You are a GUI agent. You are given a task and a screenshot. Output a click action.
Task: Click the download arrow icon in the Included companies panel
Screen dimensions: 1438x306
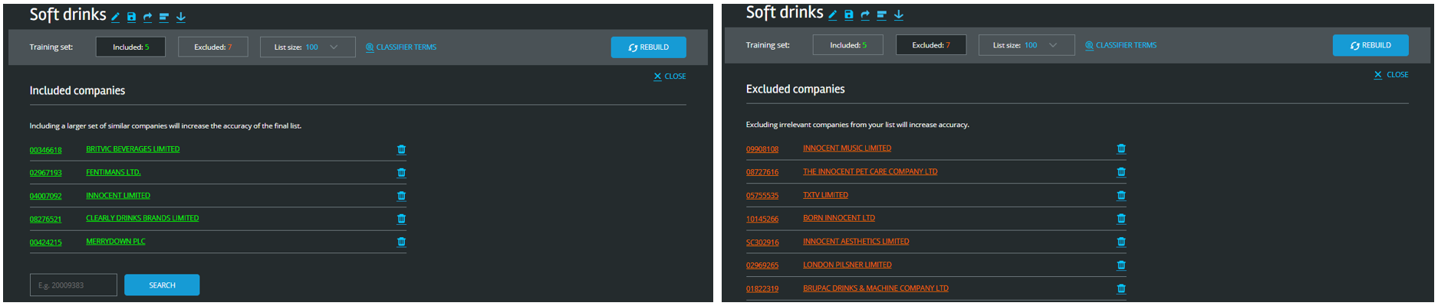[181, 17]
